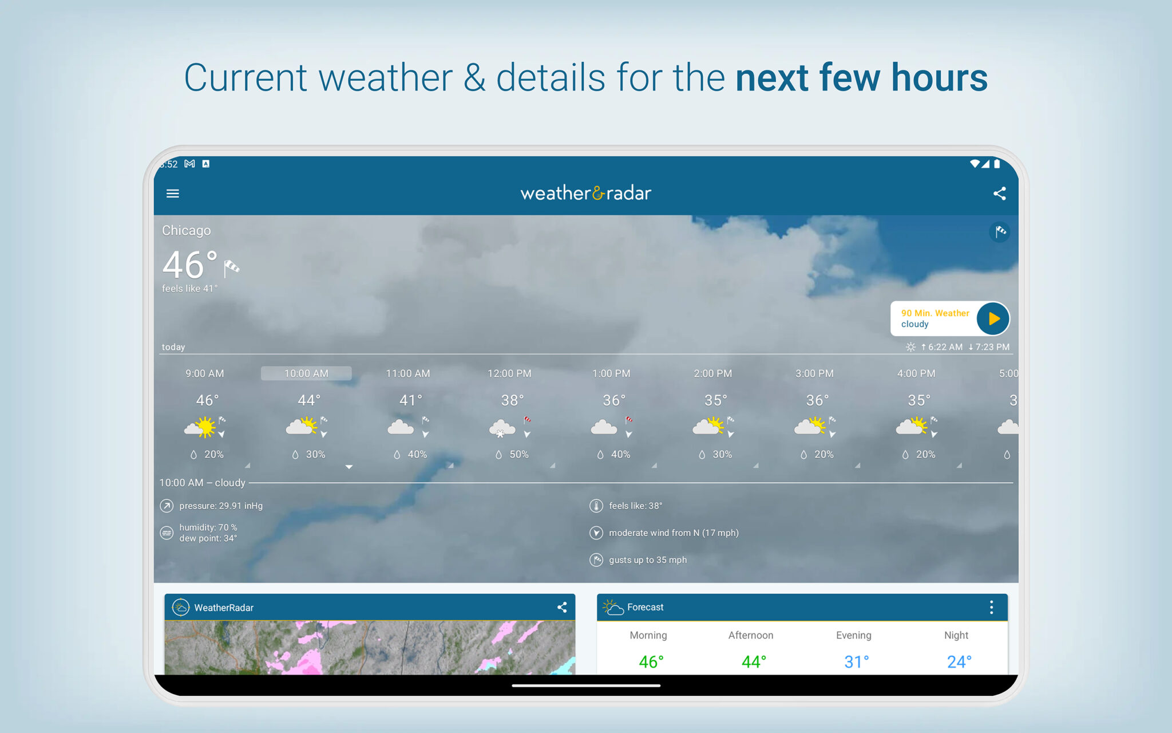
Task: Share the weather via the top-right share icon
Action: pos(999,194)
